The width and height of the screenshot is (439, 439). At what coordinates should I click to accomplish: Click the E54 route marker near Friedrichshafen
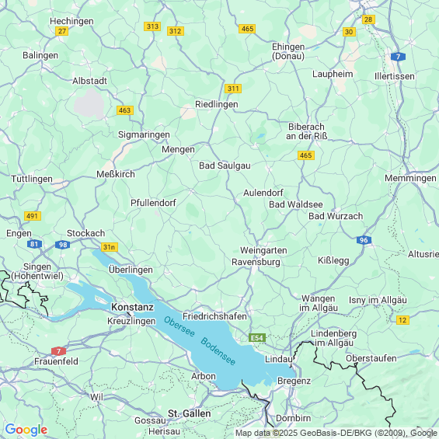(257, 338)
